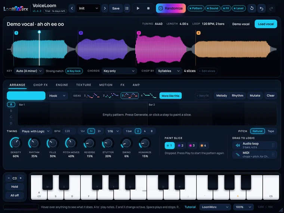Screen dimensions: 284x213
Task: Set pitch mode to Natural
Action: click(257, 131)
